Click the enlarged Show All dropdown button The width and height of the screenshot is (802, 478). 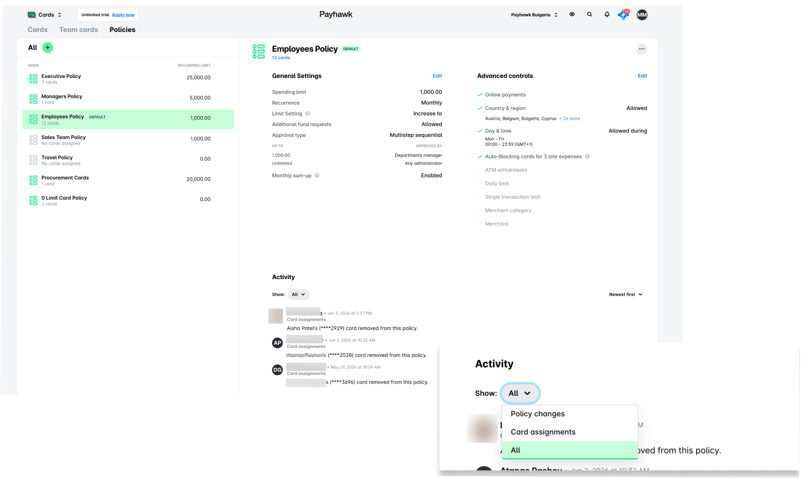tap(520, 393)
